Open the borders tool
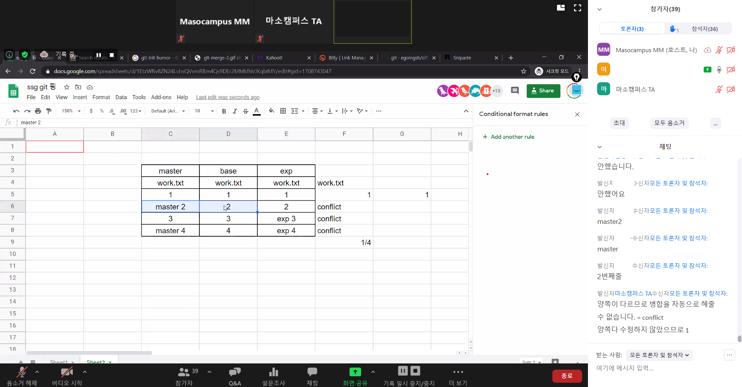This screenshot has height=387, width=742. pyautogui.click(x=283, y=111)
